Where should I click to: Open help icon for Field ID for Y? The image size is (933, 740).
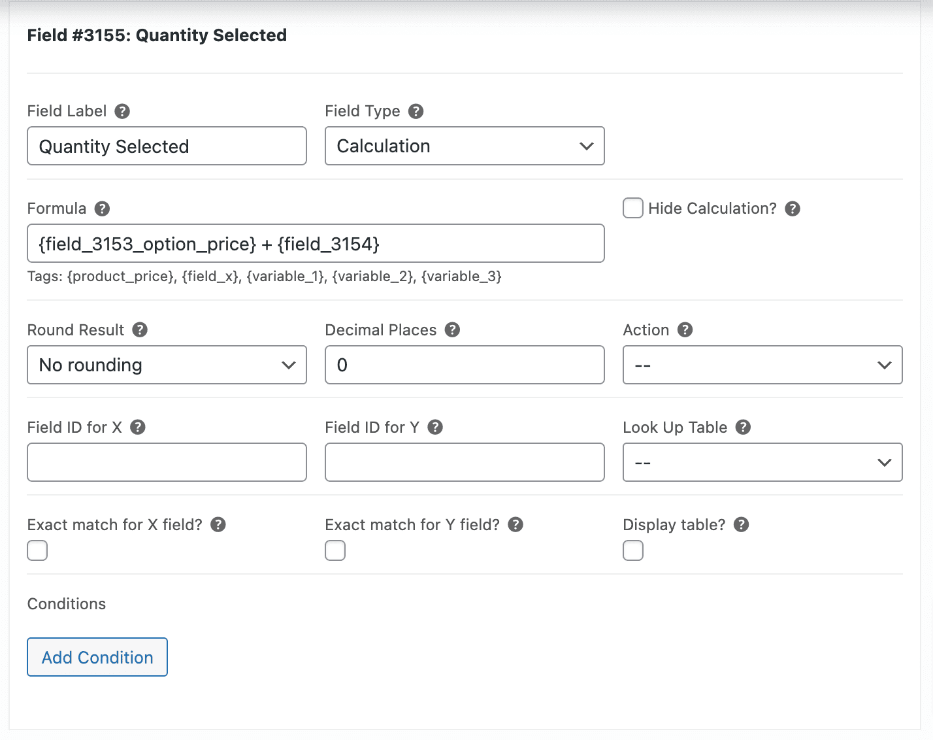click(435, 427)
